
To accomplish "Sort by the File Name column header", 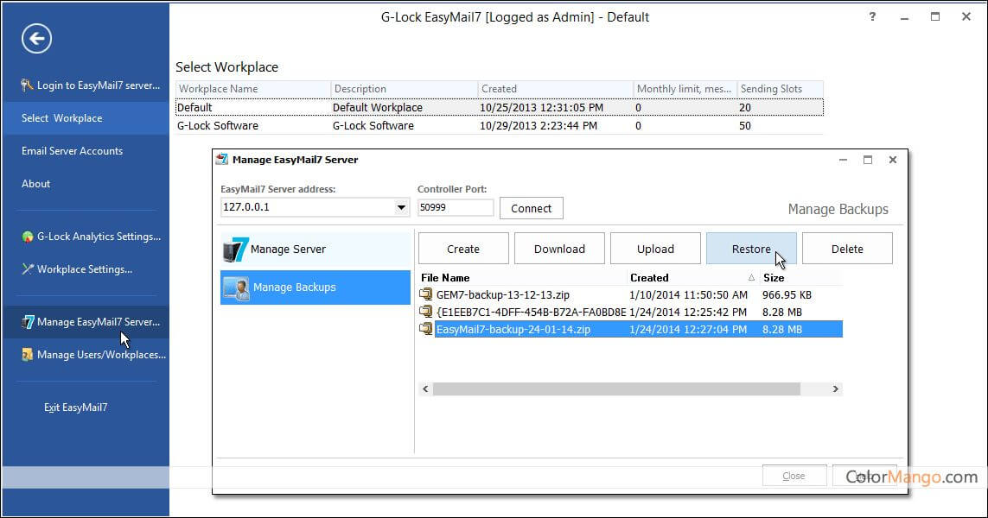I will [523, 278].
